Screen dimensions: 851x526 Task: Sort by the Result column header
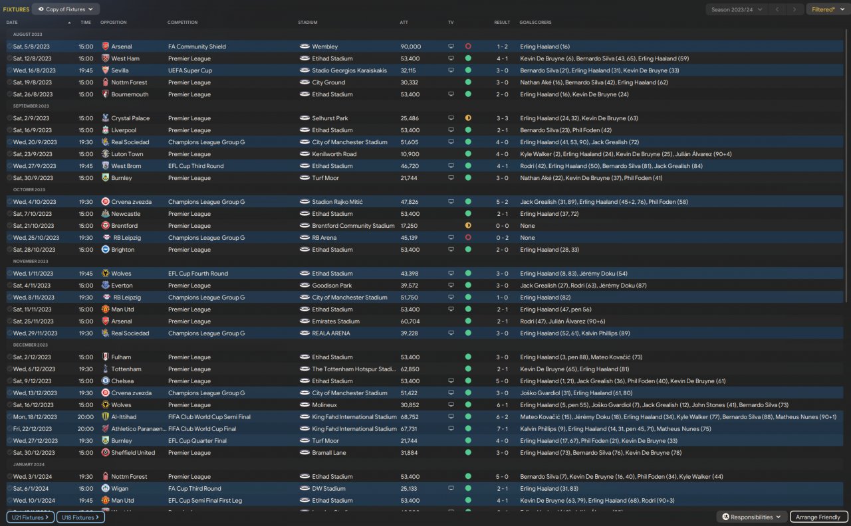pyautogui.click(x=502, y=23)
